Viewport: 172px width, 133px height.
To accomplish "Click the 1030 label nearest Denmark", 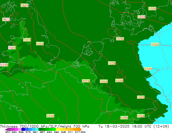I will click(x=120, y=39).
